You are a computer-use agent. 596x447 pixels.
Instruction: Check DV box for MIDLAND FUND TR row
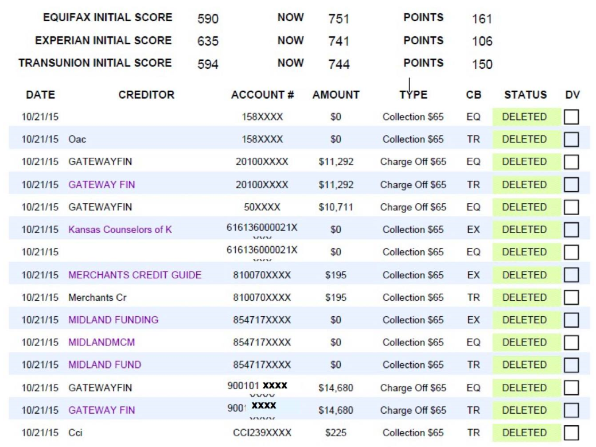click(571, 365)
